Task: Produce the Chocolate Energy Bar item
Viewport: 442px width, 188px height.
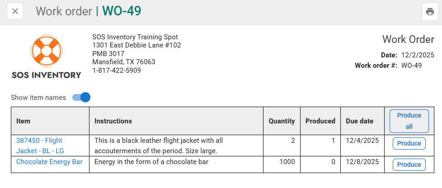Action: [409, 164]
